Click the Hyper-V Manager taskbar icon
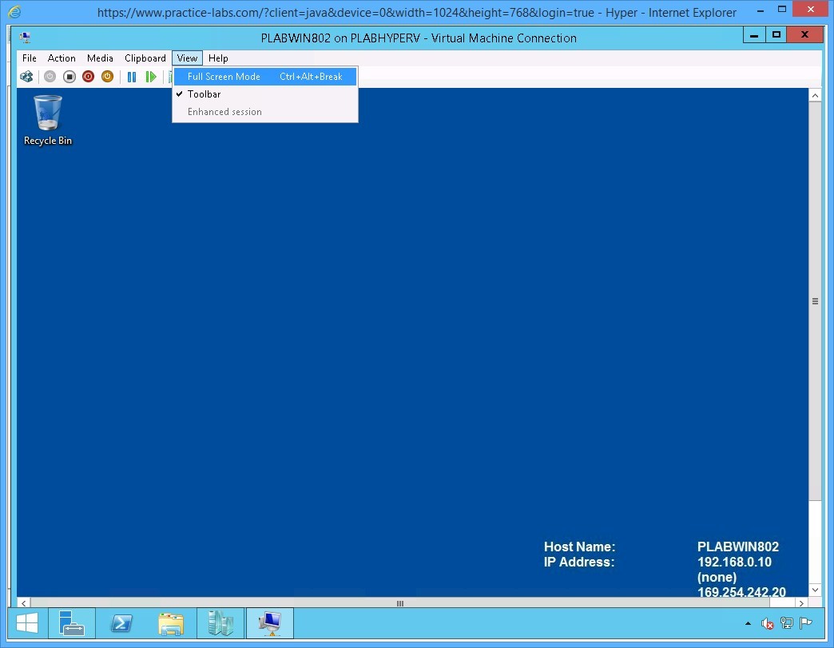This screenshot has width=834, height=648. tap(220, 622)
